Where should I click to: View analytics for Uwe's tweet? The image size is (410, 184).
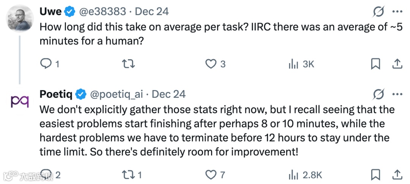[293, 64]
